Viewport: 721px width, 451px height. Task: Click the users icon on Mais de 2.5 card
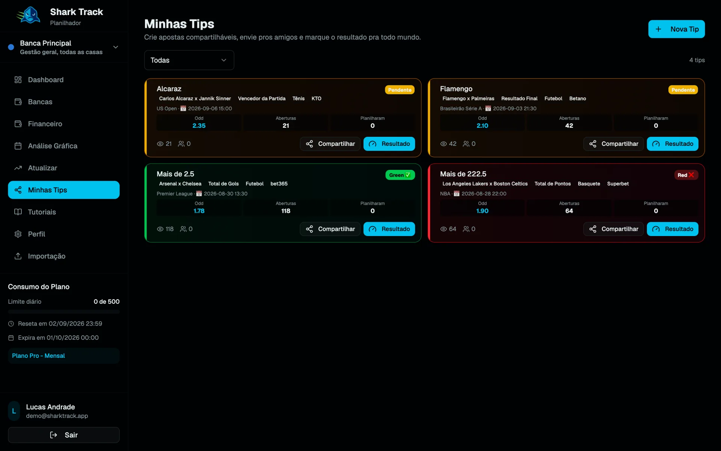click(x=183, y=229)
